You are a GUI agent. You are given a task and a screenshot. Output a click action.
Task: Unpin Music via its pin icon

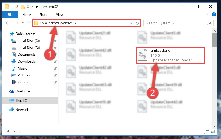55,68
